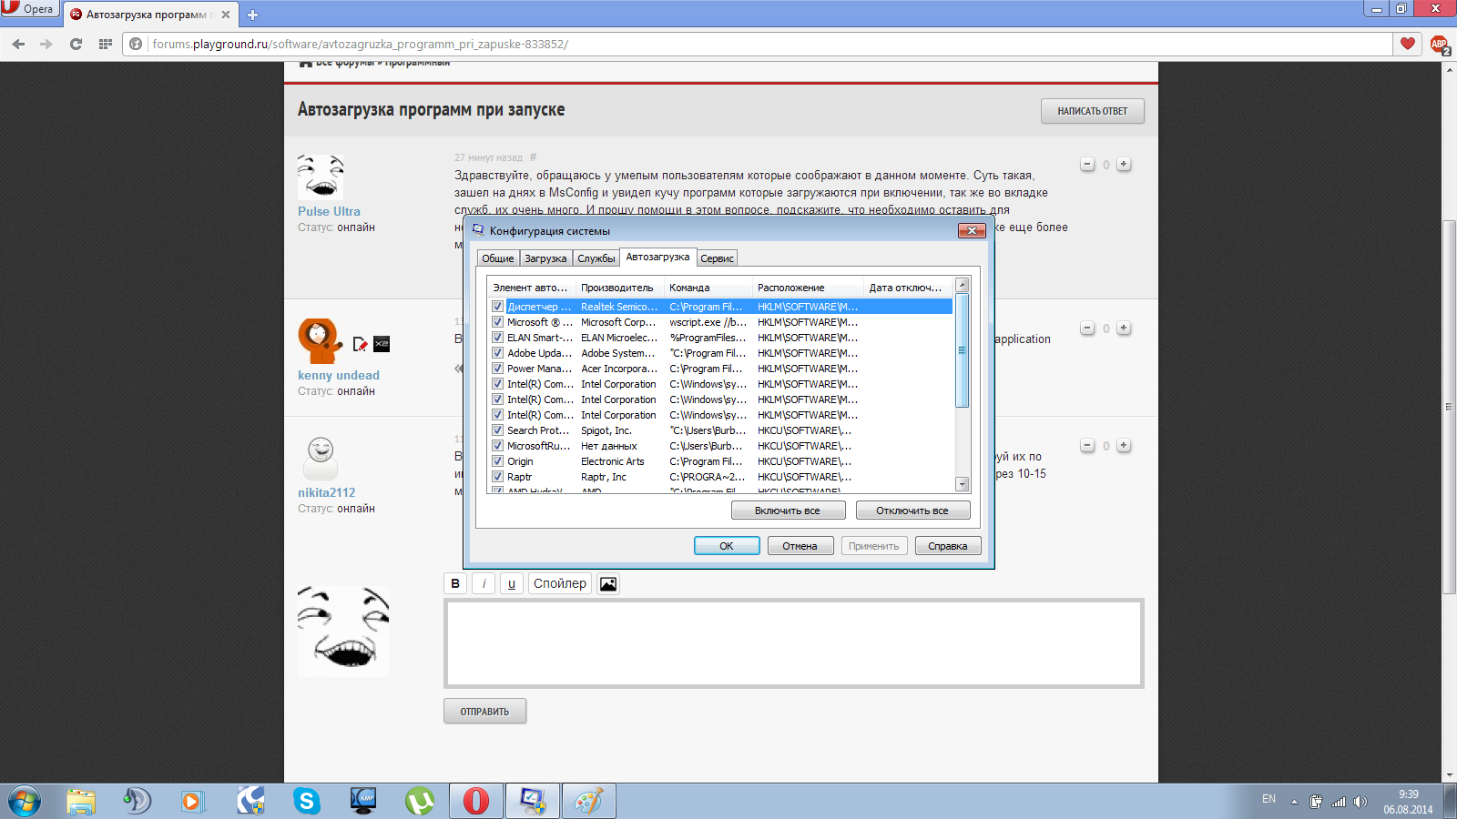Click the НАПИСАТЬ ОТВЕТ button
1457x819 pixels.
1093,111
